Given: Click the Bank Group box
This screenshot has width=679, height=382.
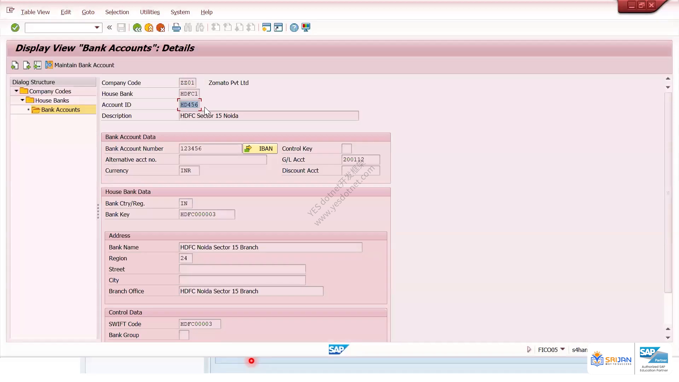Looking at the screenshot, I should [x=184, y=335].
